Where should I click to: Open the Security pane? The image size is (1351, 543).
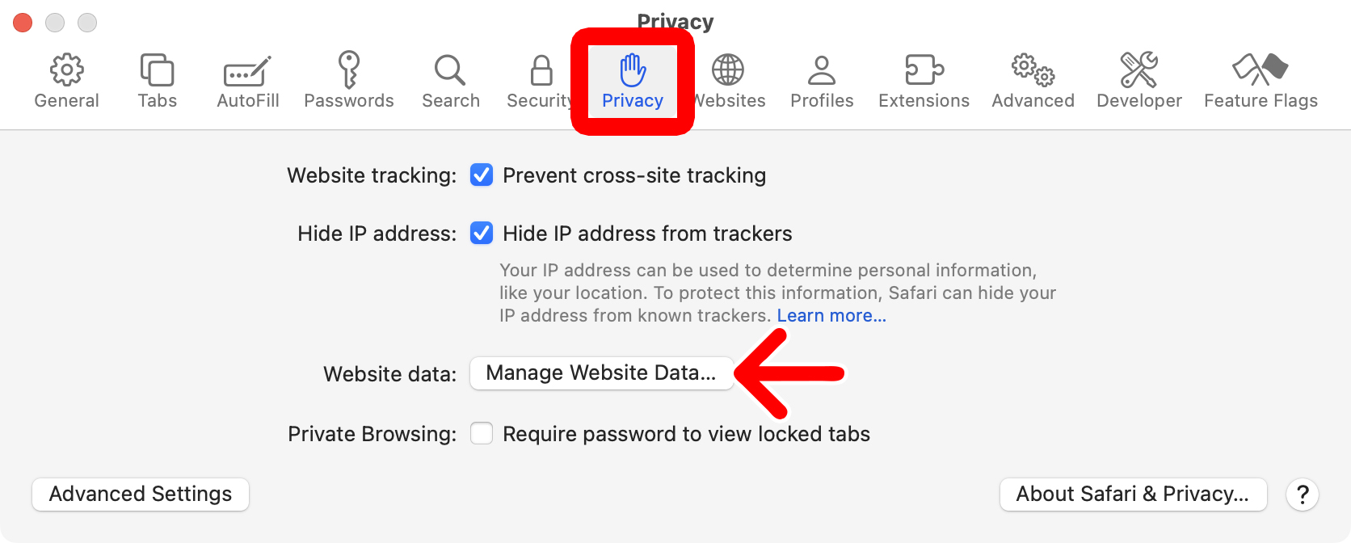point(540,78)
